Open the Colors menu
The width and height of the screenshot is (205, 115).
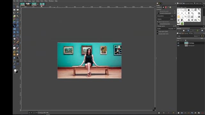pos(38,1)
